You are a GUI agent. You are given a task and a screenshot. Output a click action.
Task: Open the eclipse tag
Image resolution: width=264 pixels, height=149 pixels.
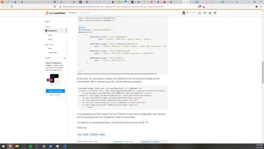click(x=86, y=135)
